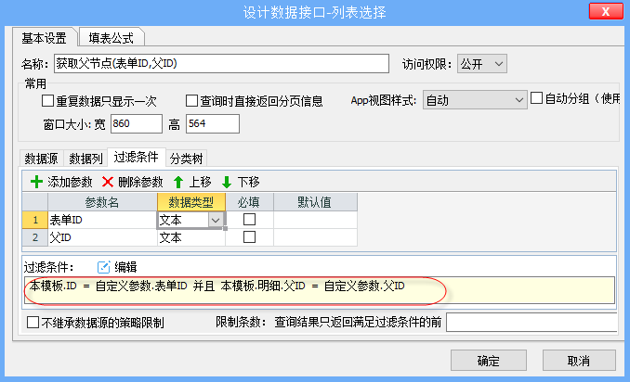Screen dimensions: 630x382
Task: Click the window width field showing 860
Action: 137,123
